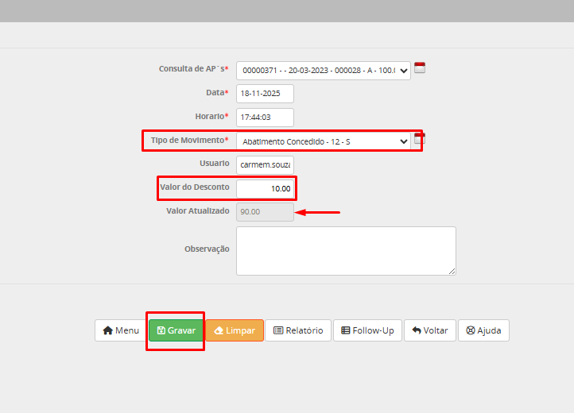
Task: Click the window icon beside Consulta de AP's dropdown
Action: tap(420, 68)
